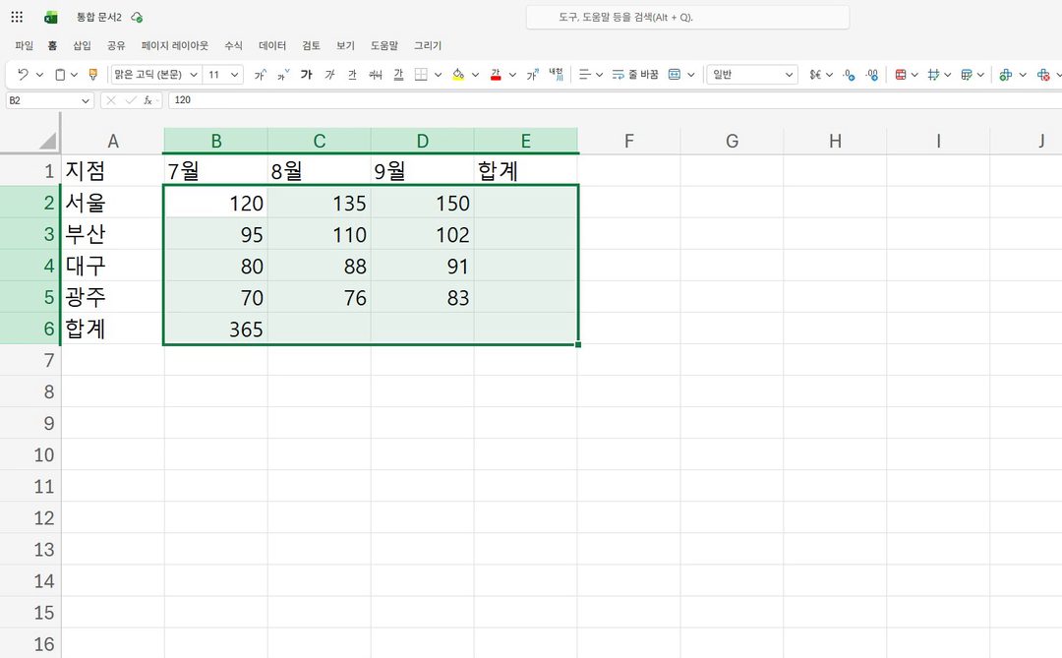
Task: Apply yellow fill color
Action: pyautogui.click(x=458, y=75)
